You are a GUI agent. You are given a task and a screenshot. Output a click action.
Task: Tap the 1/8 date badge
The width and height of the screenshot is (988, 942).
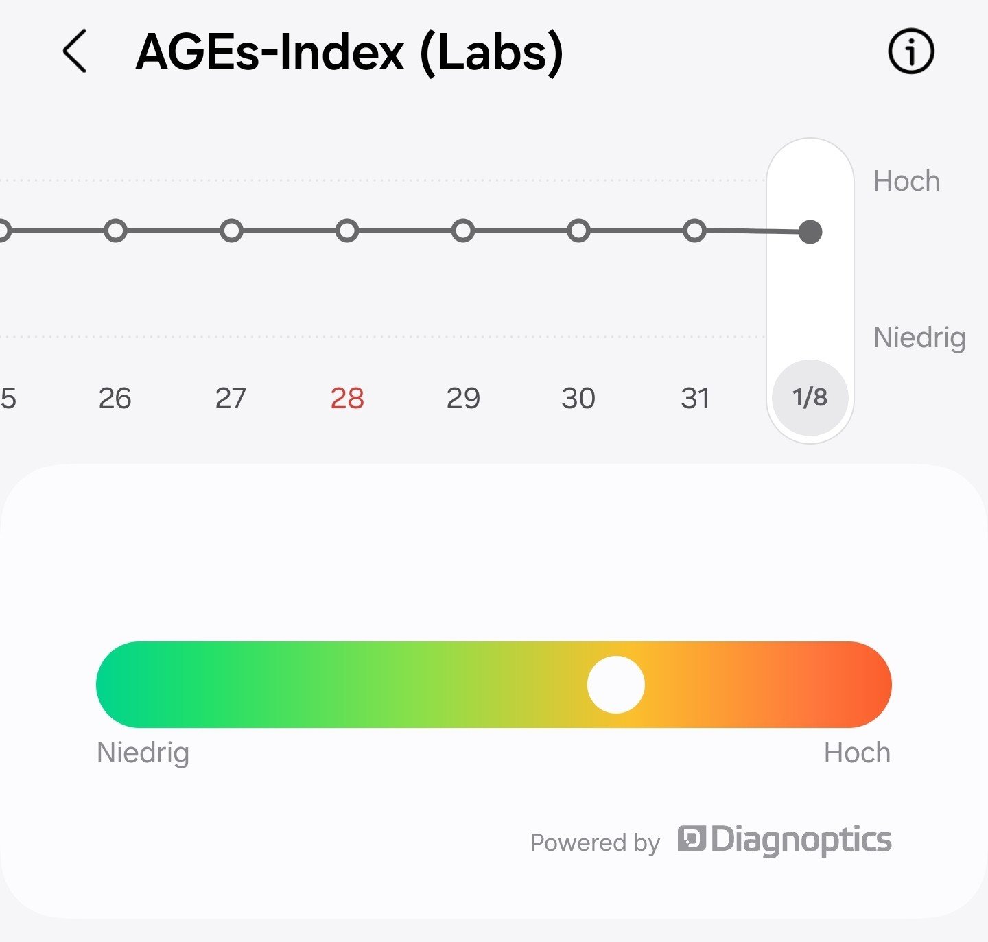(810, 397)
